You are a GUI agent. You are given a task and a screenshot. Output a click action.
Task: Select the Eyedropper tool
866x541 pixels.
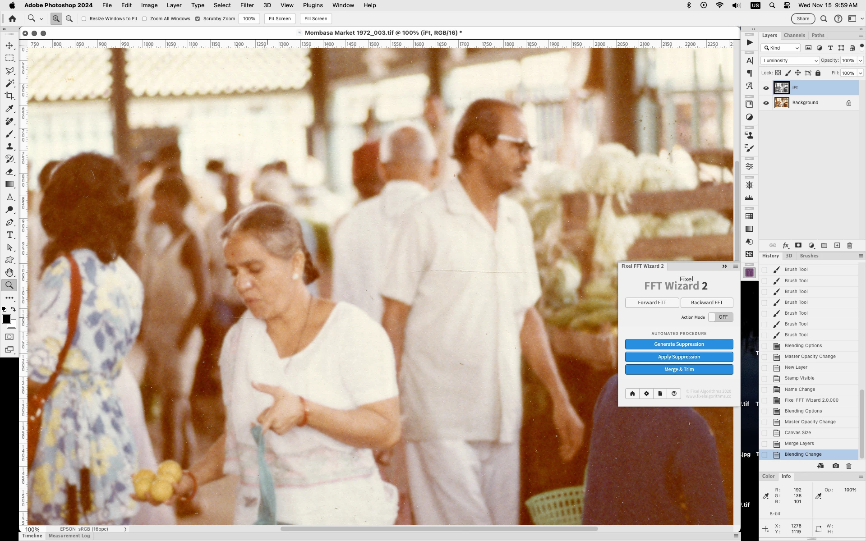[x=9, y=109]
